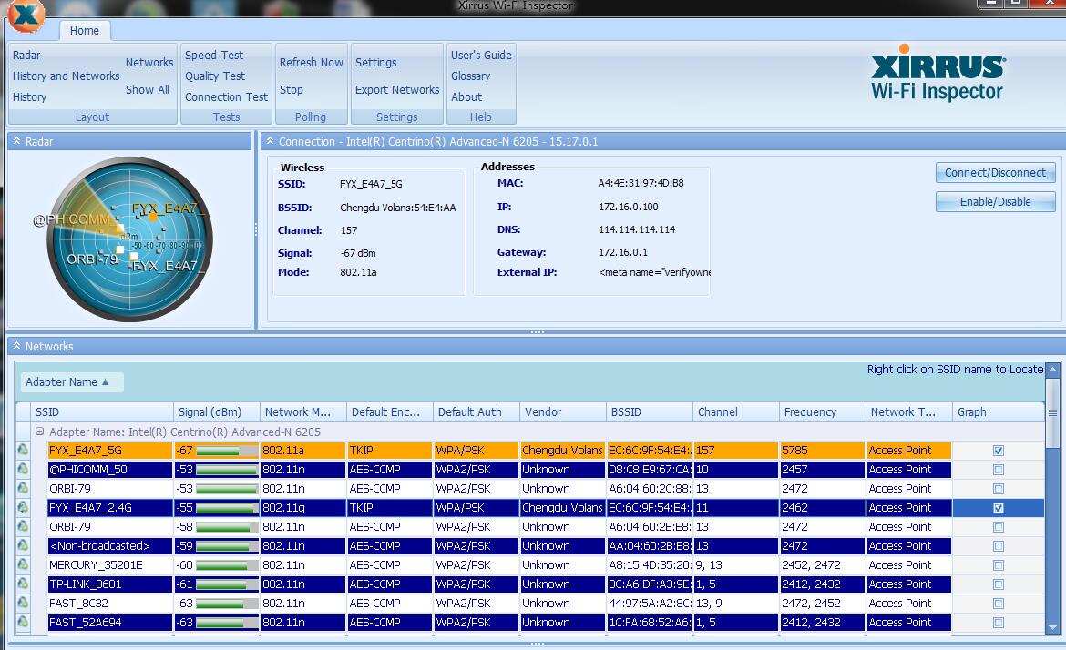Viewport: 1066px width, 650px height.
Task: Uncheck Graph checkbox for FYX_E4A7_2.4G
Action: point(999,508)
